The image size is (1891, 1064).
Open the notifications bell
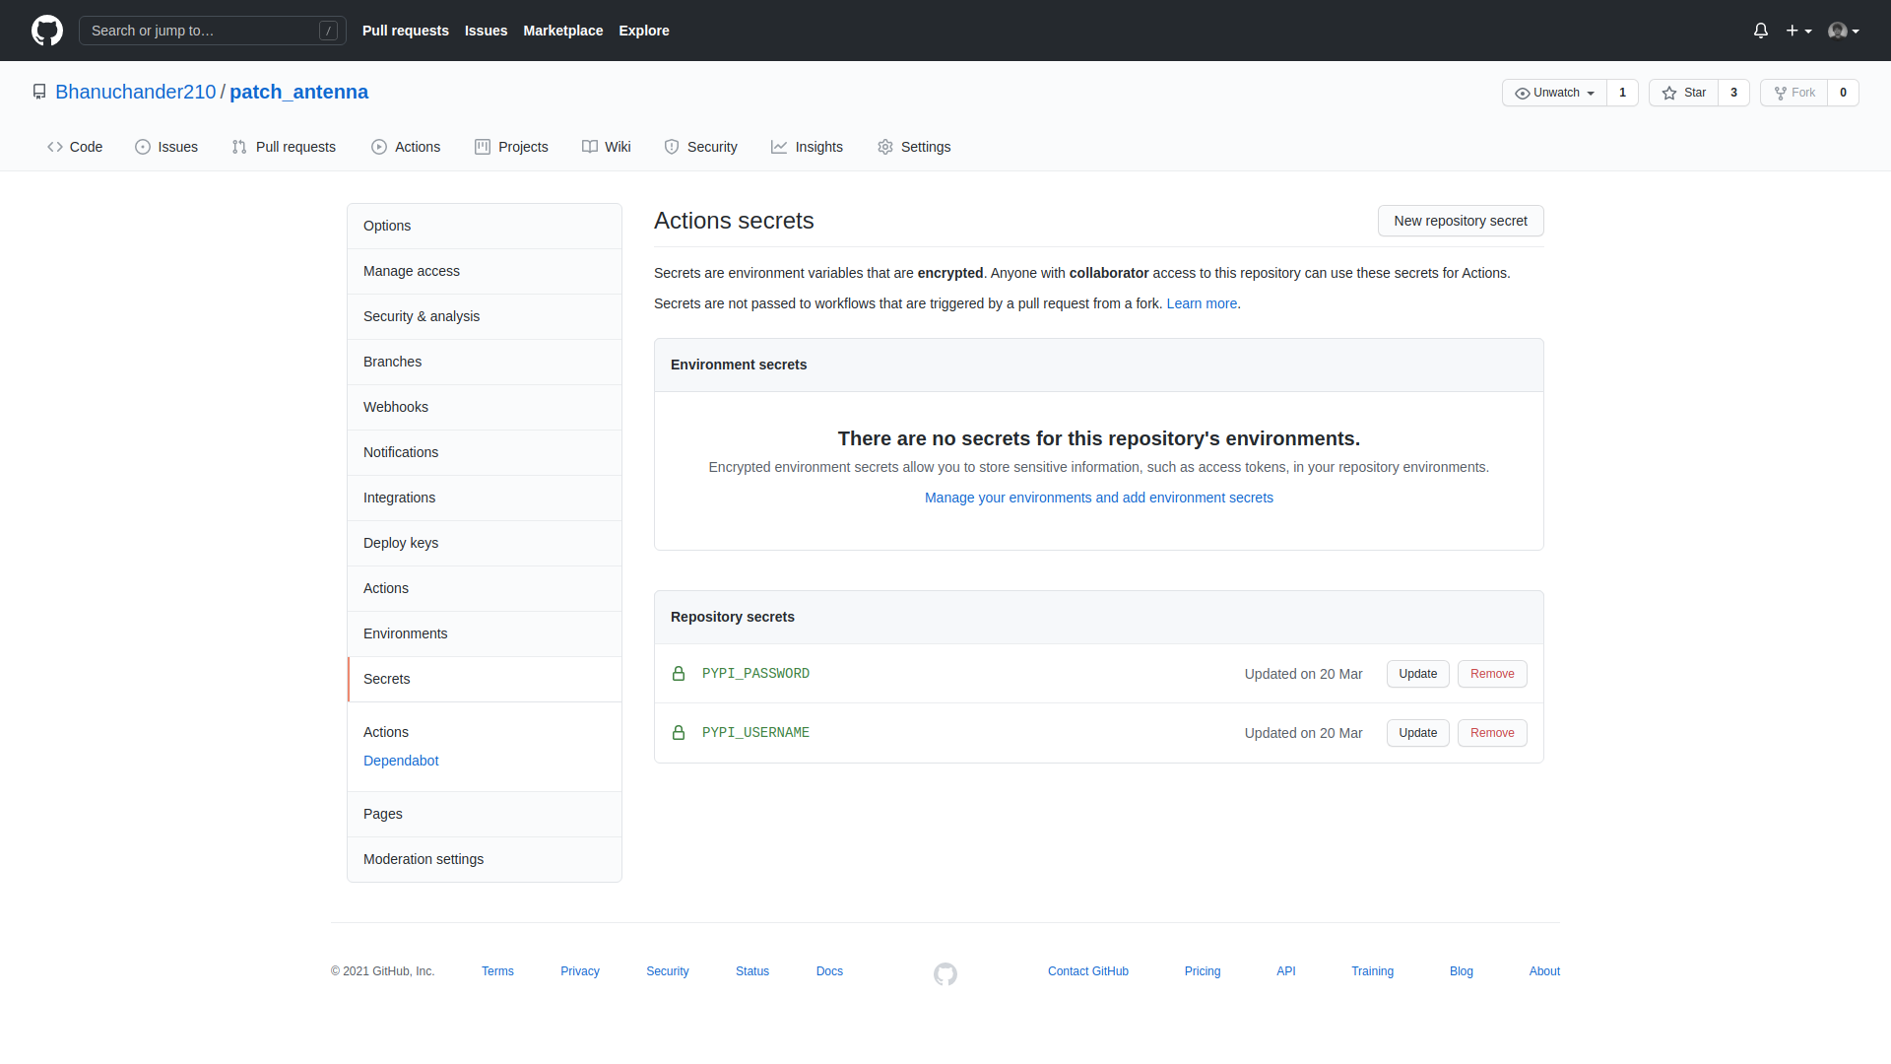point(1761,31)
